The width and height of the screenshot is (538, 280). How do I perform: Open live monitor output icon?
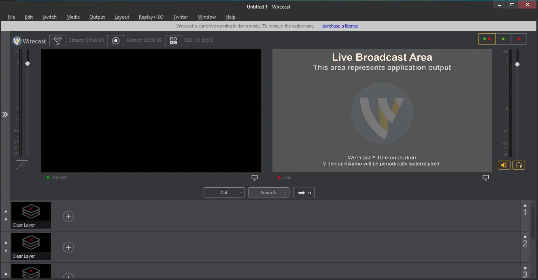coord(486,178)
